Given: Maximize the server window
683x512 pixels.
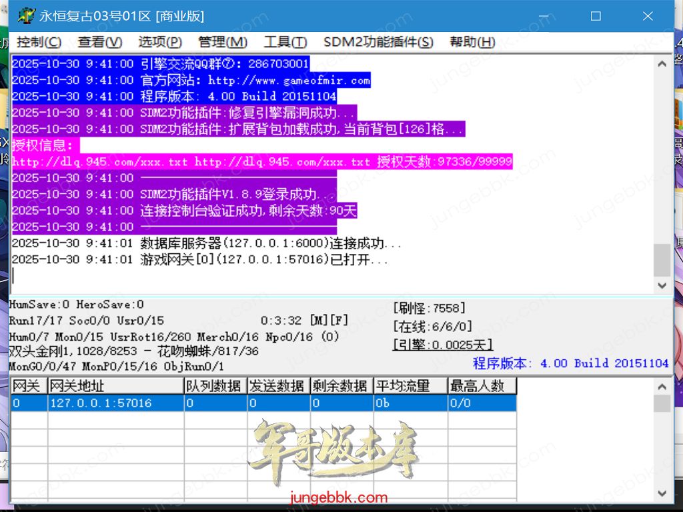Looking at the screenshot, I should (x=596, y=16).
